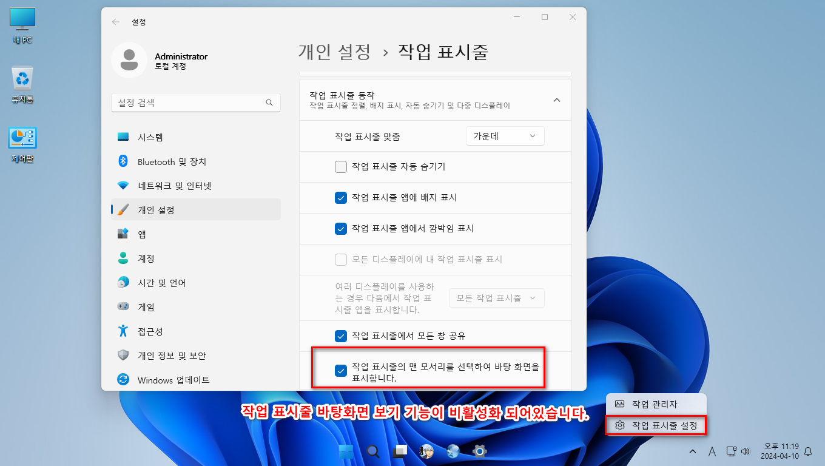Open the 계정 settings category

pos(196,258)
